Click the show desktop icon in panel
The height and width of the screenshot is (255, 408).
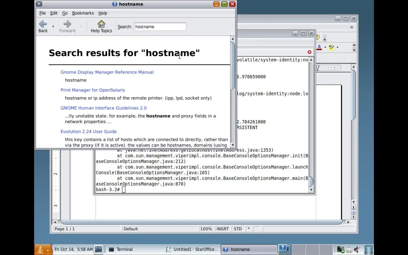click(x=98, y=249)
